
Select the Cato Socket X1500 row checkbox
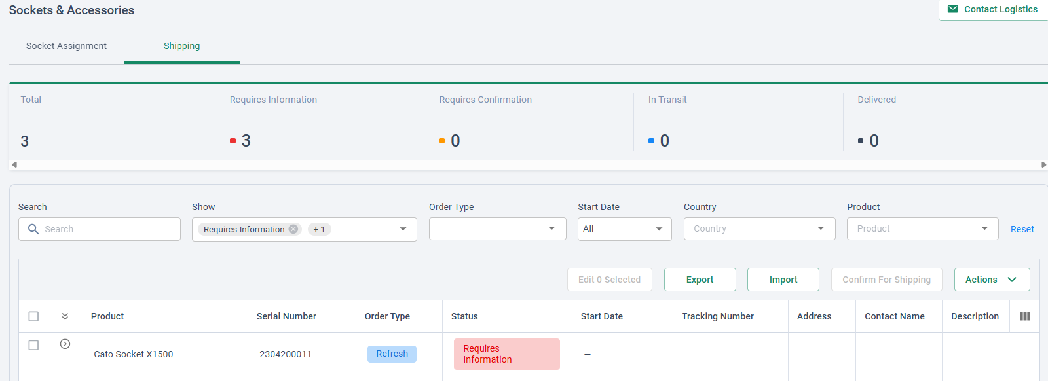point(33,345)
